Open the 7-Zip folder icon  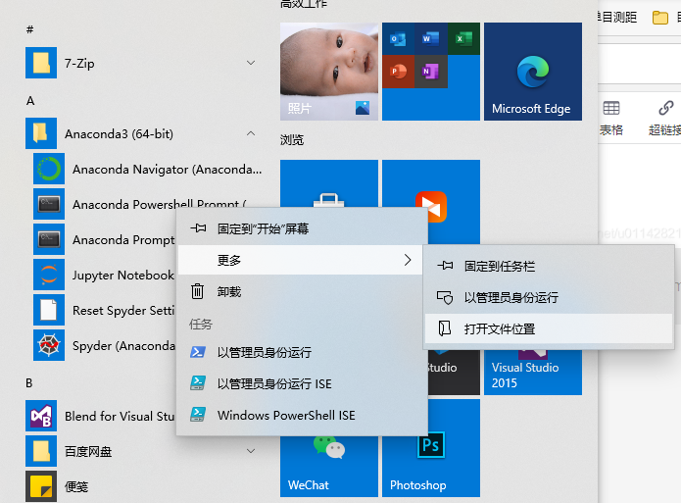pos(41,63)
